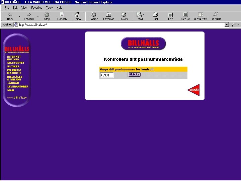Click the Back toolbar button
The height and width of the screenshot is (181, 241).
pos(10,16)
